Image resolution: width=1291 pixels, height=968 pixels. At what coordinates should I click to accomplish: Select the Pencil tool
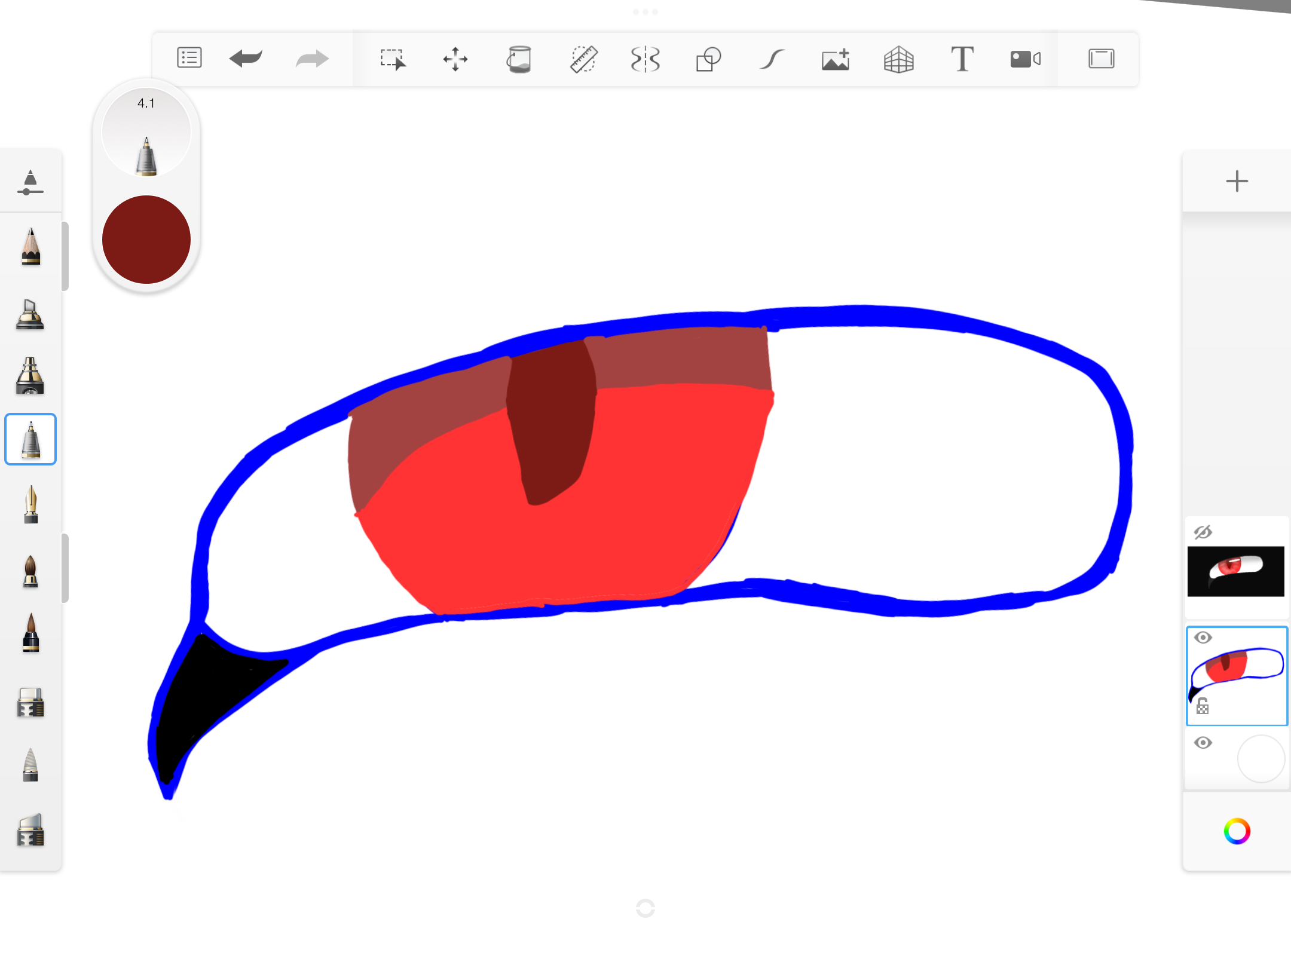(30, 251)
